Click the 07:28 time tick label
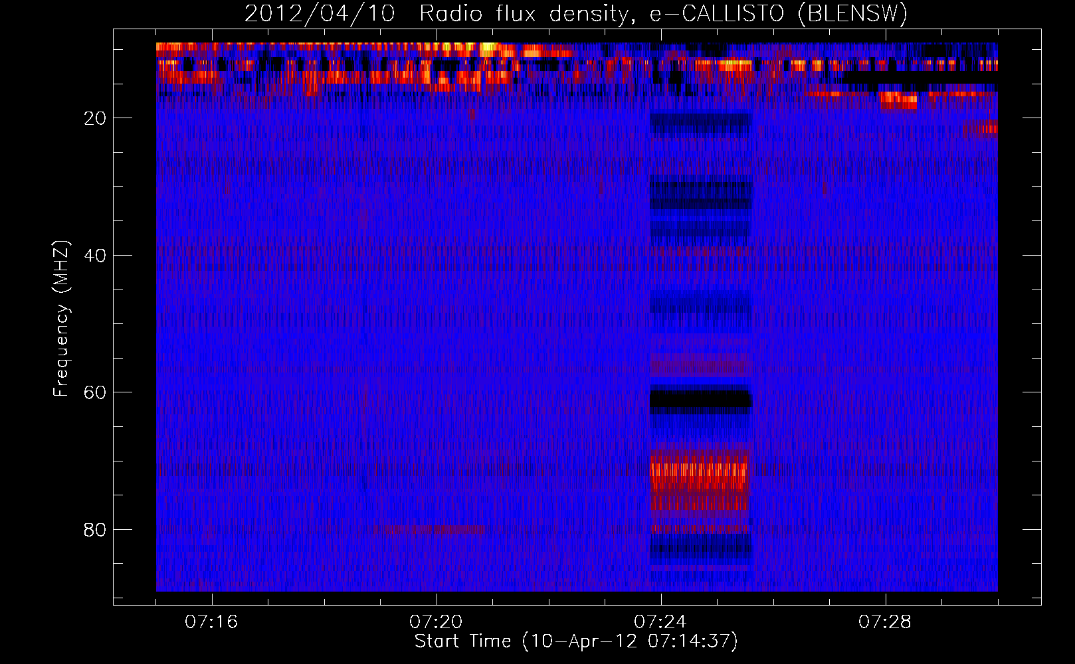 [x=885, y=622]
